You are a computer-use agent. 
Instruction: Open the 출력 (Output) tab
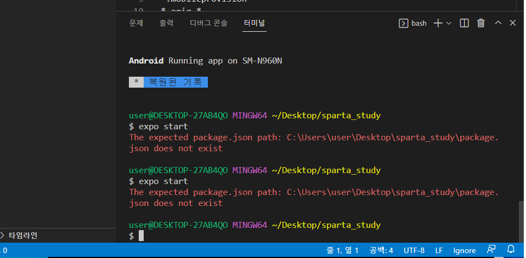(x=166, y=23)
